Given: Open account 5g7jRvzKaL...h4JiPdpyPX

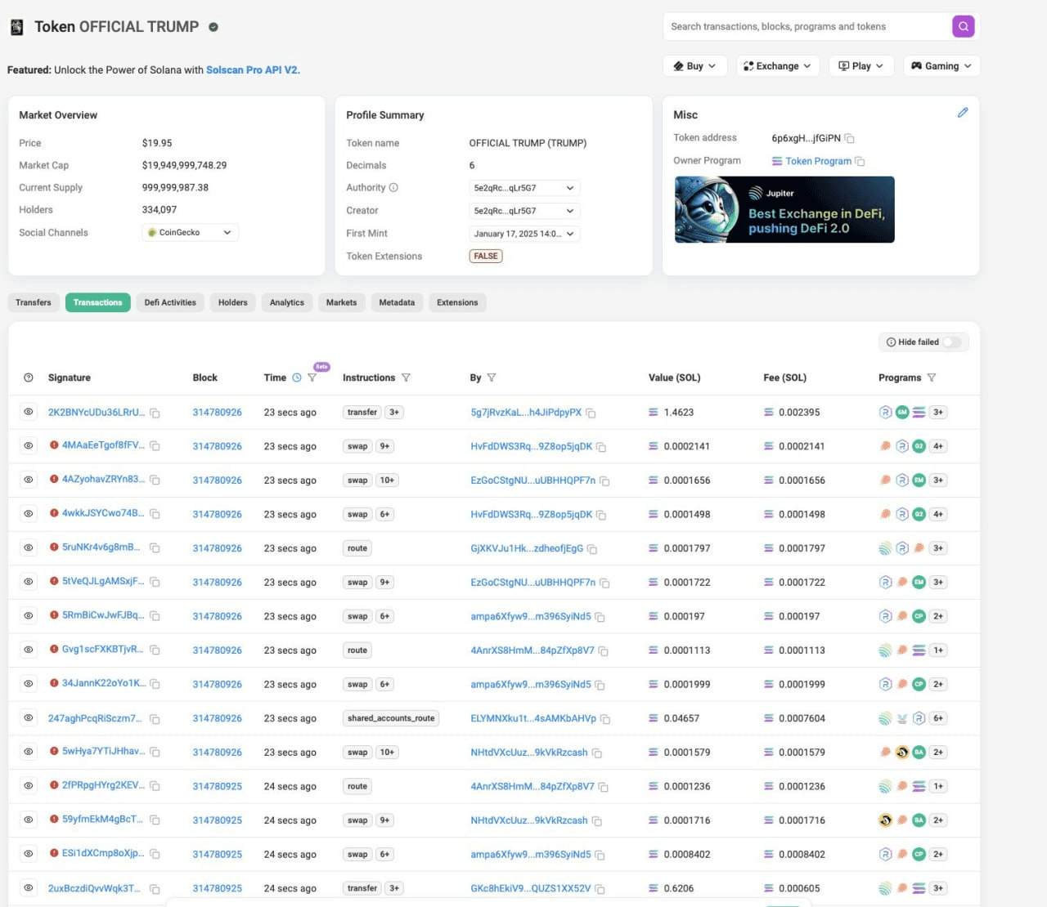Looking at the screenshot, I should point(526,413).
